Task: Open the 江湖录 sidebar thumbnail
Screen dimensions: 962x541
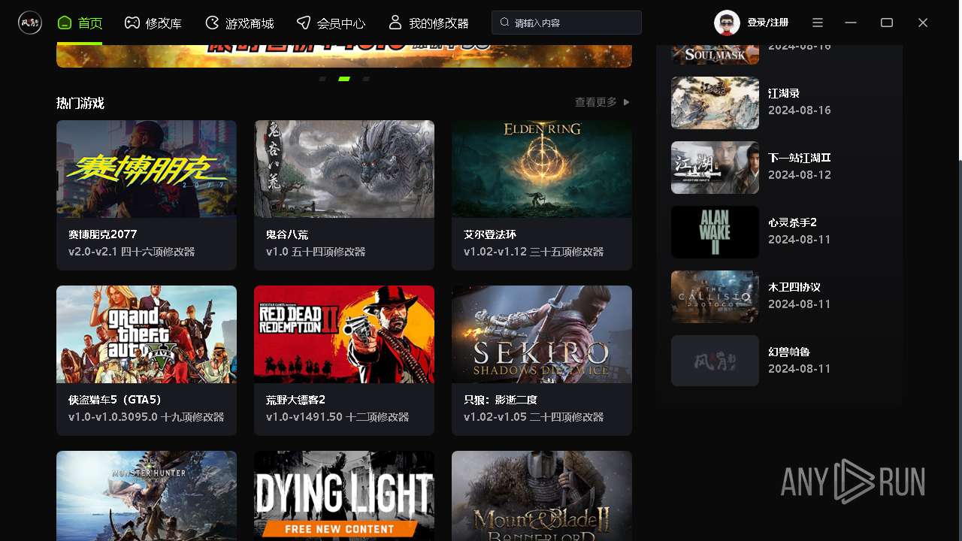Action: click(715, 103)
